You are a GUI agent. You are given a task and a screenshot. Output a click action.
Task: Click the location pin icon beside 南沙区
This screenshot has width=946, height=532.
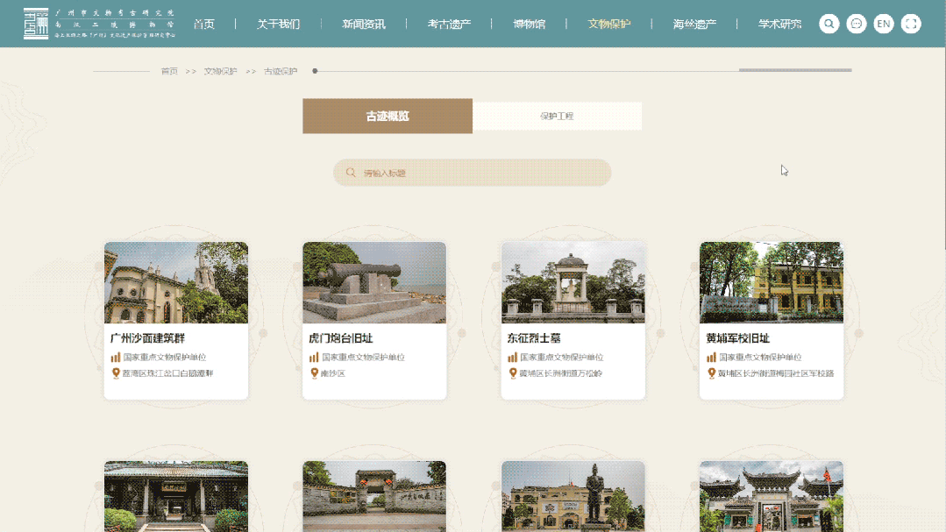(x=315, y=373)
